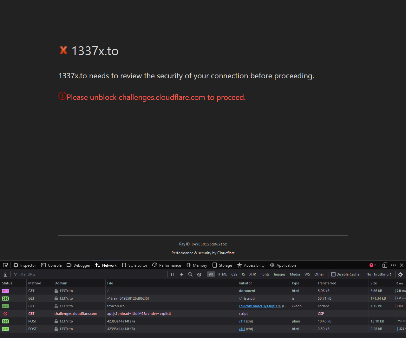Open the Cloudflare link at page bottom
The width and height of the screenshot is (406, 338).
226,253
